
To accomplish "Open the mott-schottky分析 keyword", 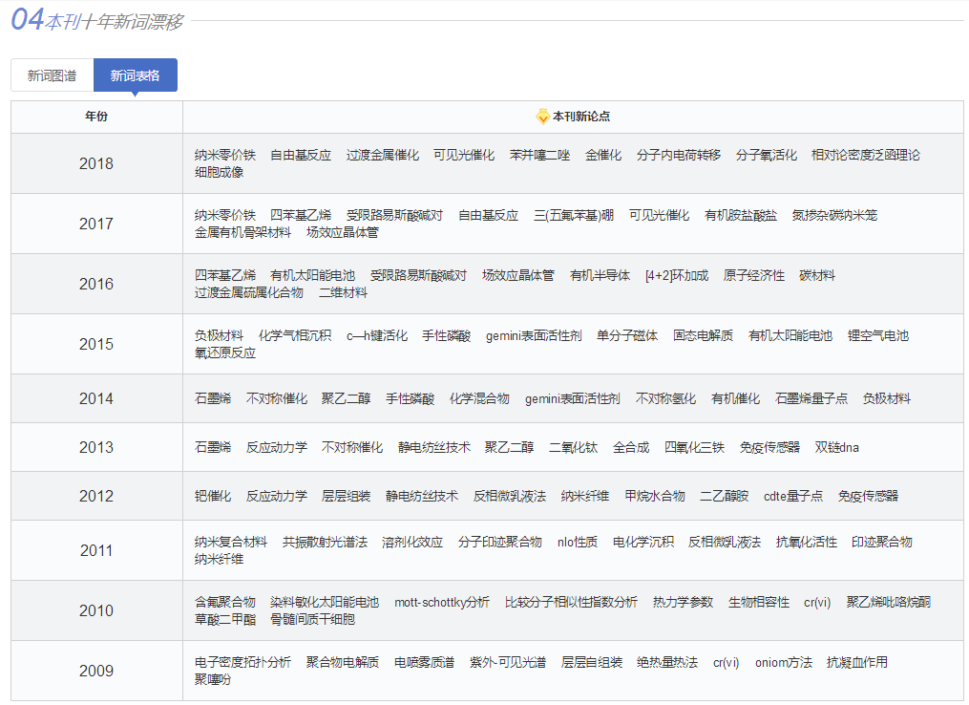I will tap(441, 602).
